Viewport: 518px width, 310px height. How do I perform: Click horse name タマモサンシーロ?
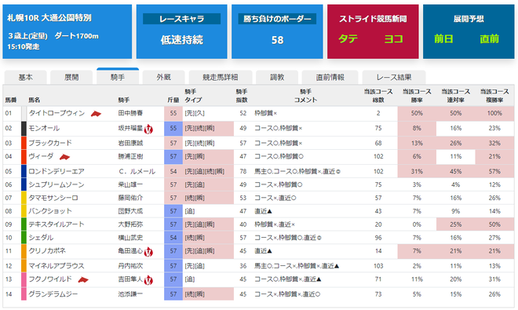[53, 198]
